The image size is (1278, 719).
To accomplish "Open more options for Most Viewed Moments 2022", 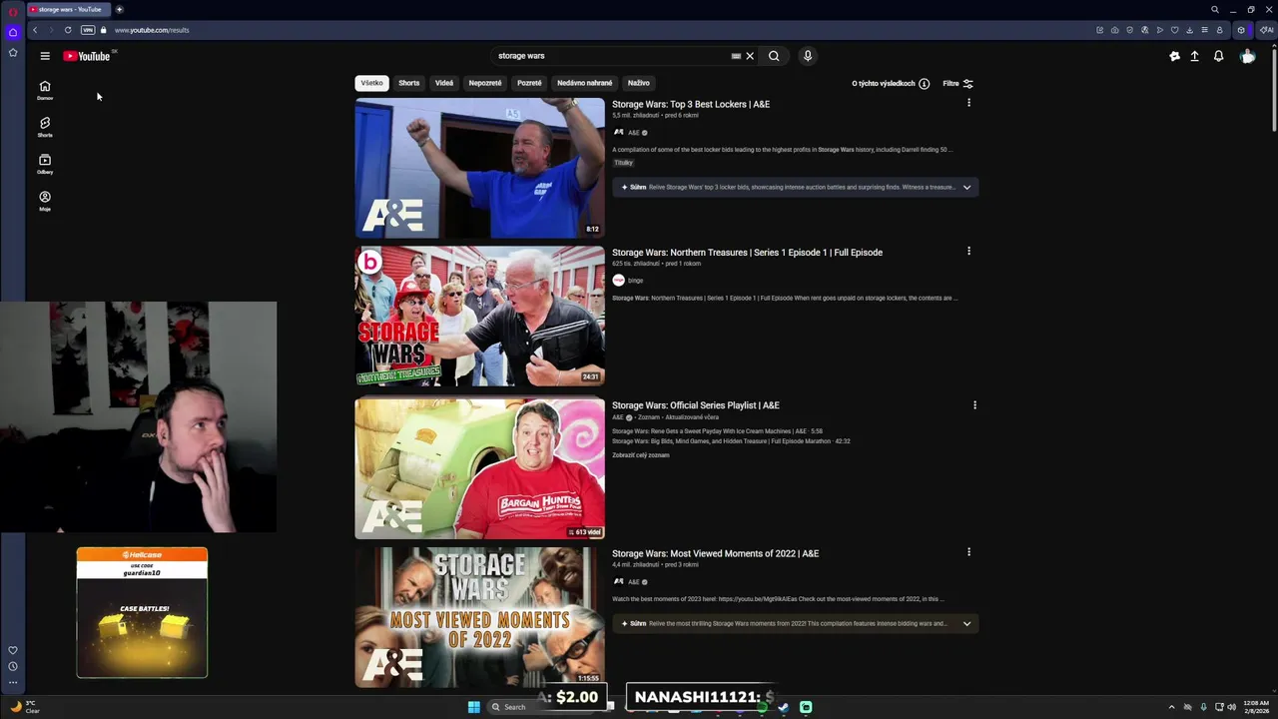I will coord(968,551).
